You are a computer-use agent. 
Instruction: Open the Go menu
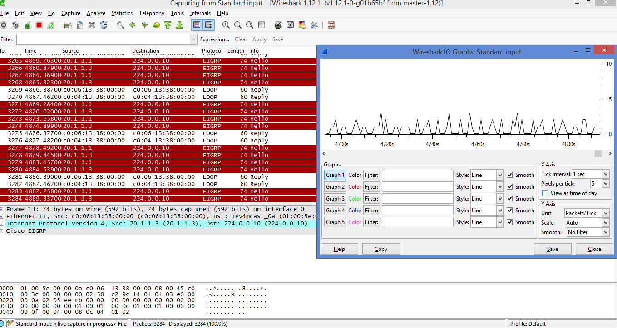(x=51, y=13)
